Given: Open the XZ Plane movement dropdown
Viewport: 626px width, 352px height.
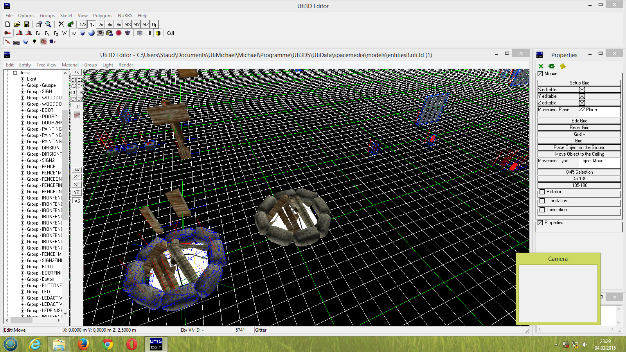Looking at the screenshot, I should (600, 110).
